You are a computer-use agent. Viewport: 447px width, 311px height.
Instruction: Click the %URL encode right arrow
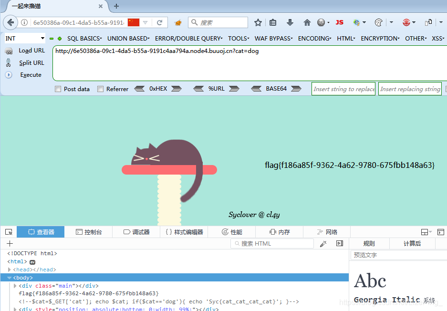(x=234, y=89)
